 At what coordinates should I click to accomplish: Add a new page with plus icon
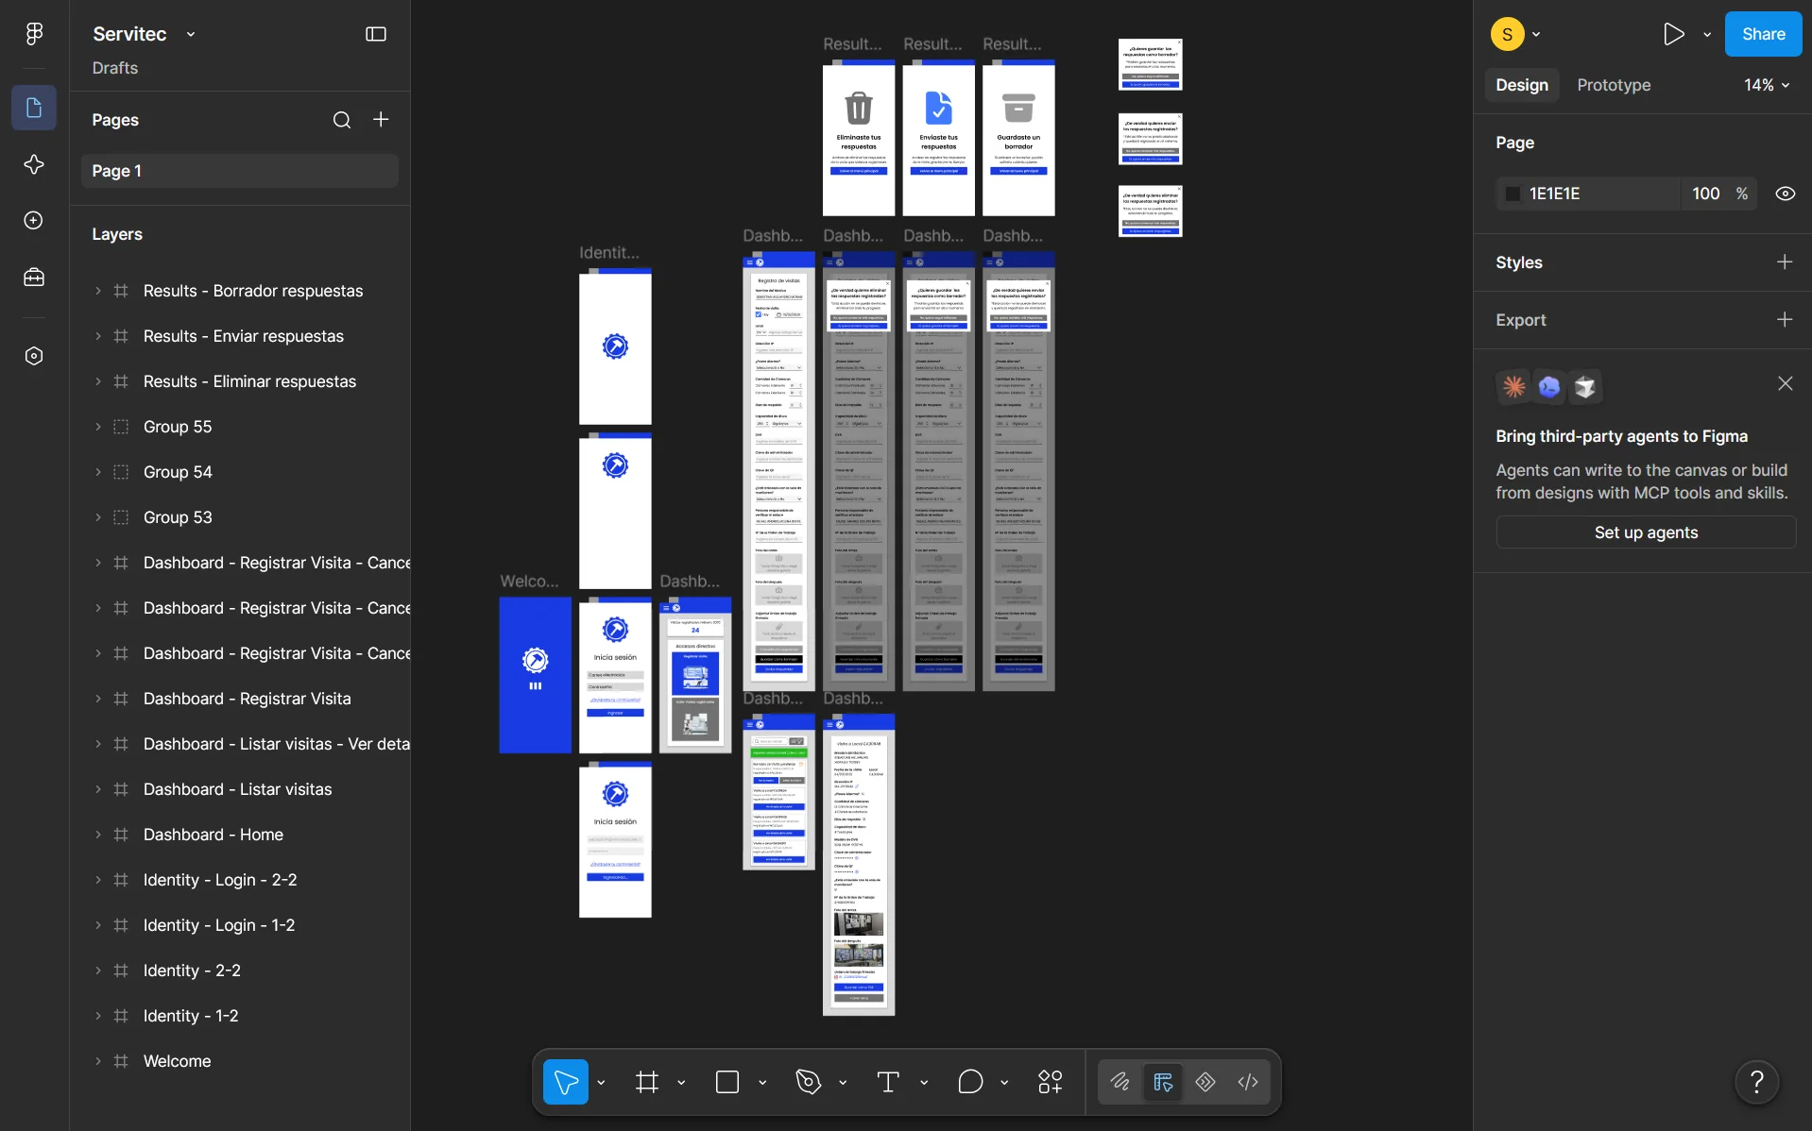[x=381, y=119]
